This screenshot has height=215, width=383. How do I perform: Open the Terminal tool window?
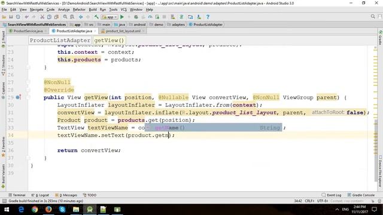coord(17,195)
